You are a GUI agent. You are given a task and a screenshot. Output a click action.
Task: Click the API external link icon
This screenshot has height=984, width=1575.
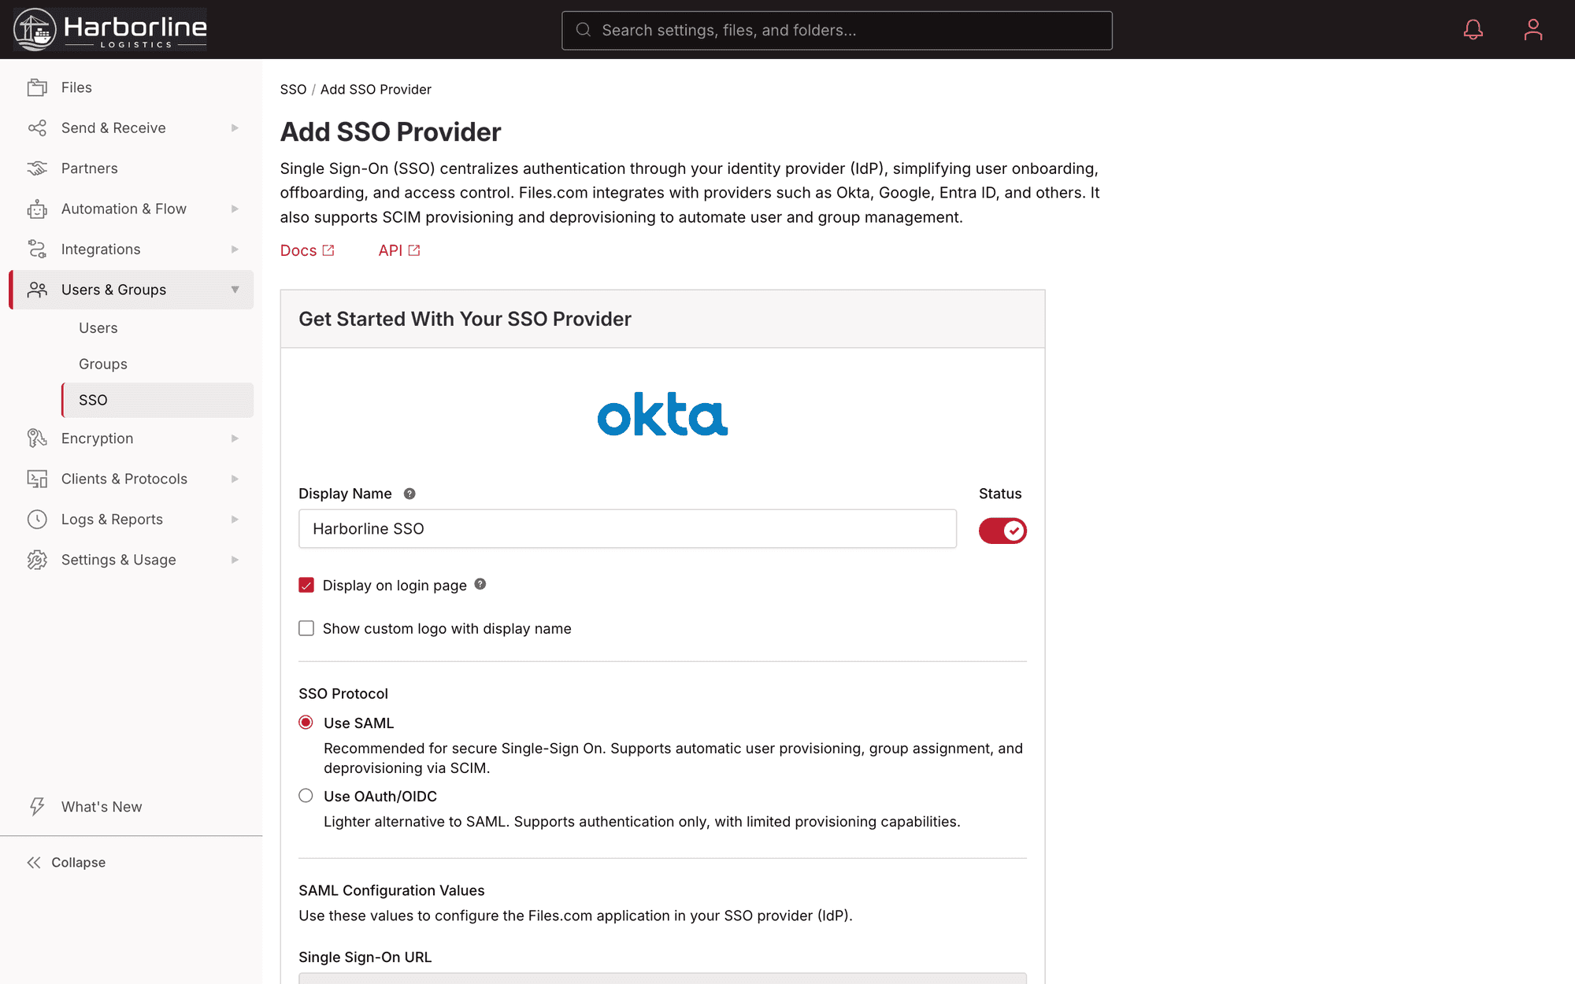[x=414, y=250]
